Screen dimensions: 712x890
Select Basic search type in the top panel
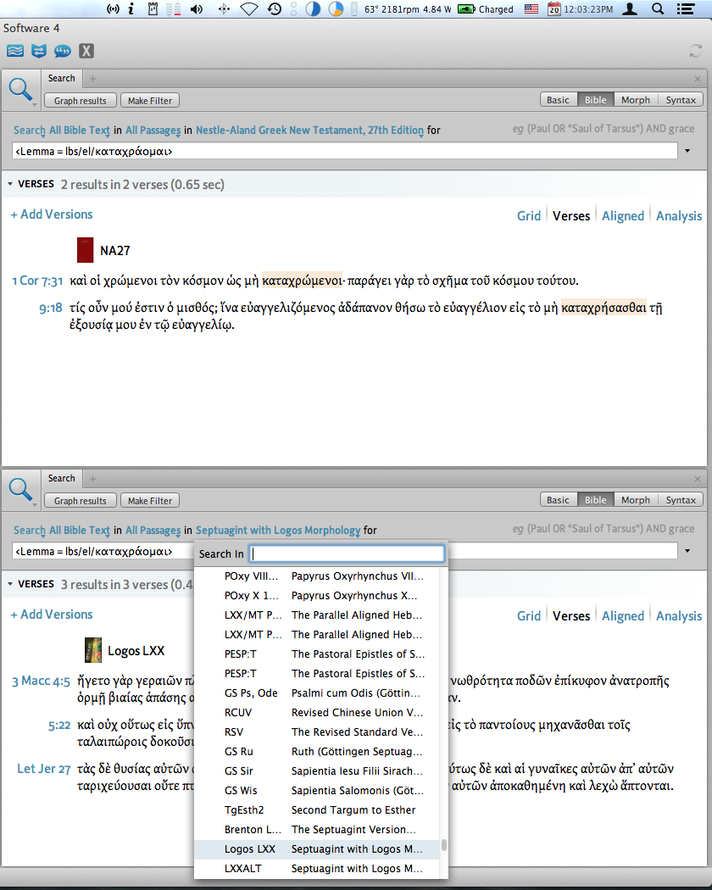[x=558, y=100]
